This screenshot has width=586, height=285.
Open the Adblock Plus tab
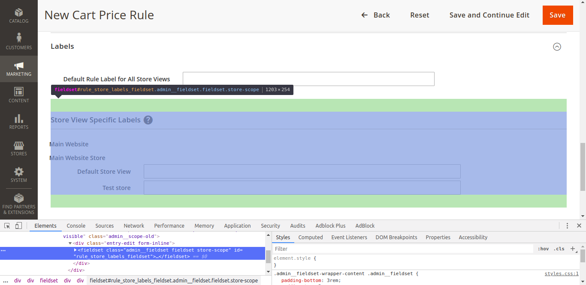click(330, 226)
